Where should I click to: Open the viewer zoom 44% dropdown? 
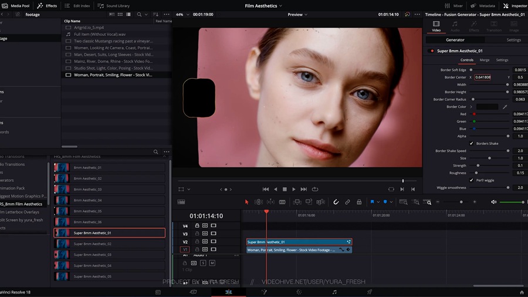coord(181,14)
